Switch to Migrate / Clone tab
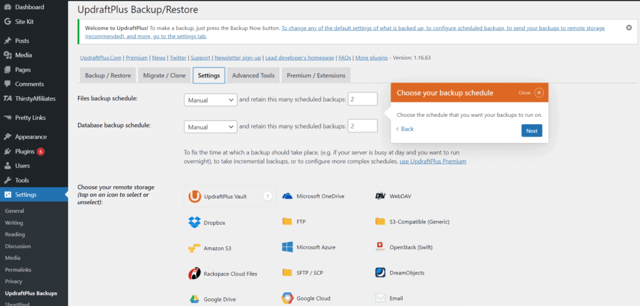The height and width of the screenshot is (306, 640). pyautogui.click(x=164, y=76)
